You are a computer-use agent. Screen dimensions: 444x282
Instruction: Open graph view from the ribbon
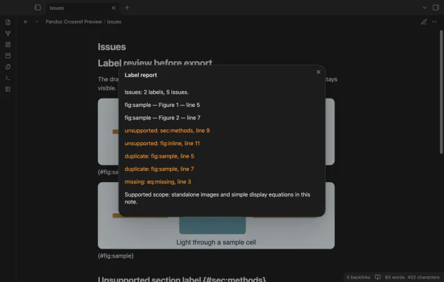8,33
